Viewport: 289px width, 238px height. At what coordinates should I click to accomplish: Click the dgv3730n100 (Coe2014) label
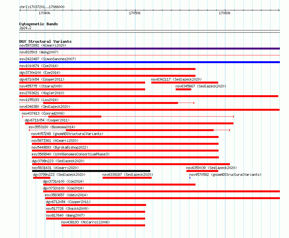(40, 73)
